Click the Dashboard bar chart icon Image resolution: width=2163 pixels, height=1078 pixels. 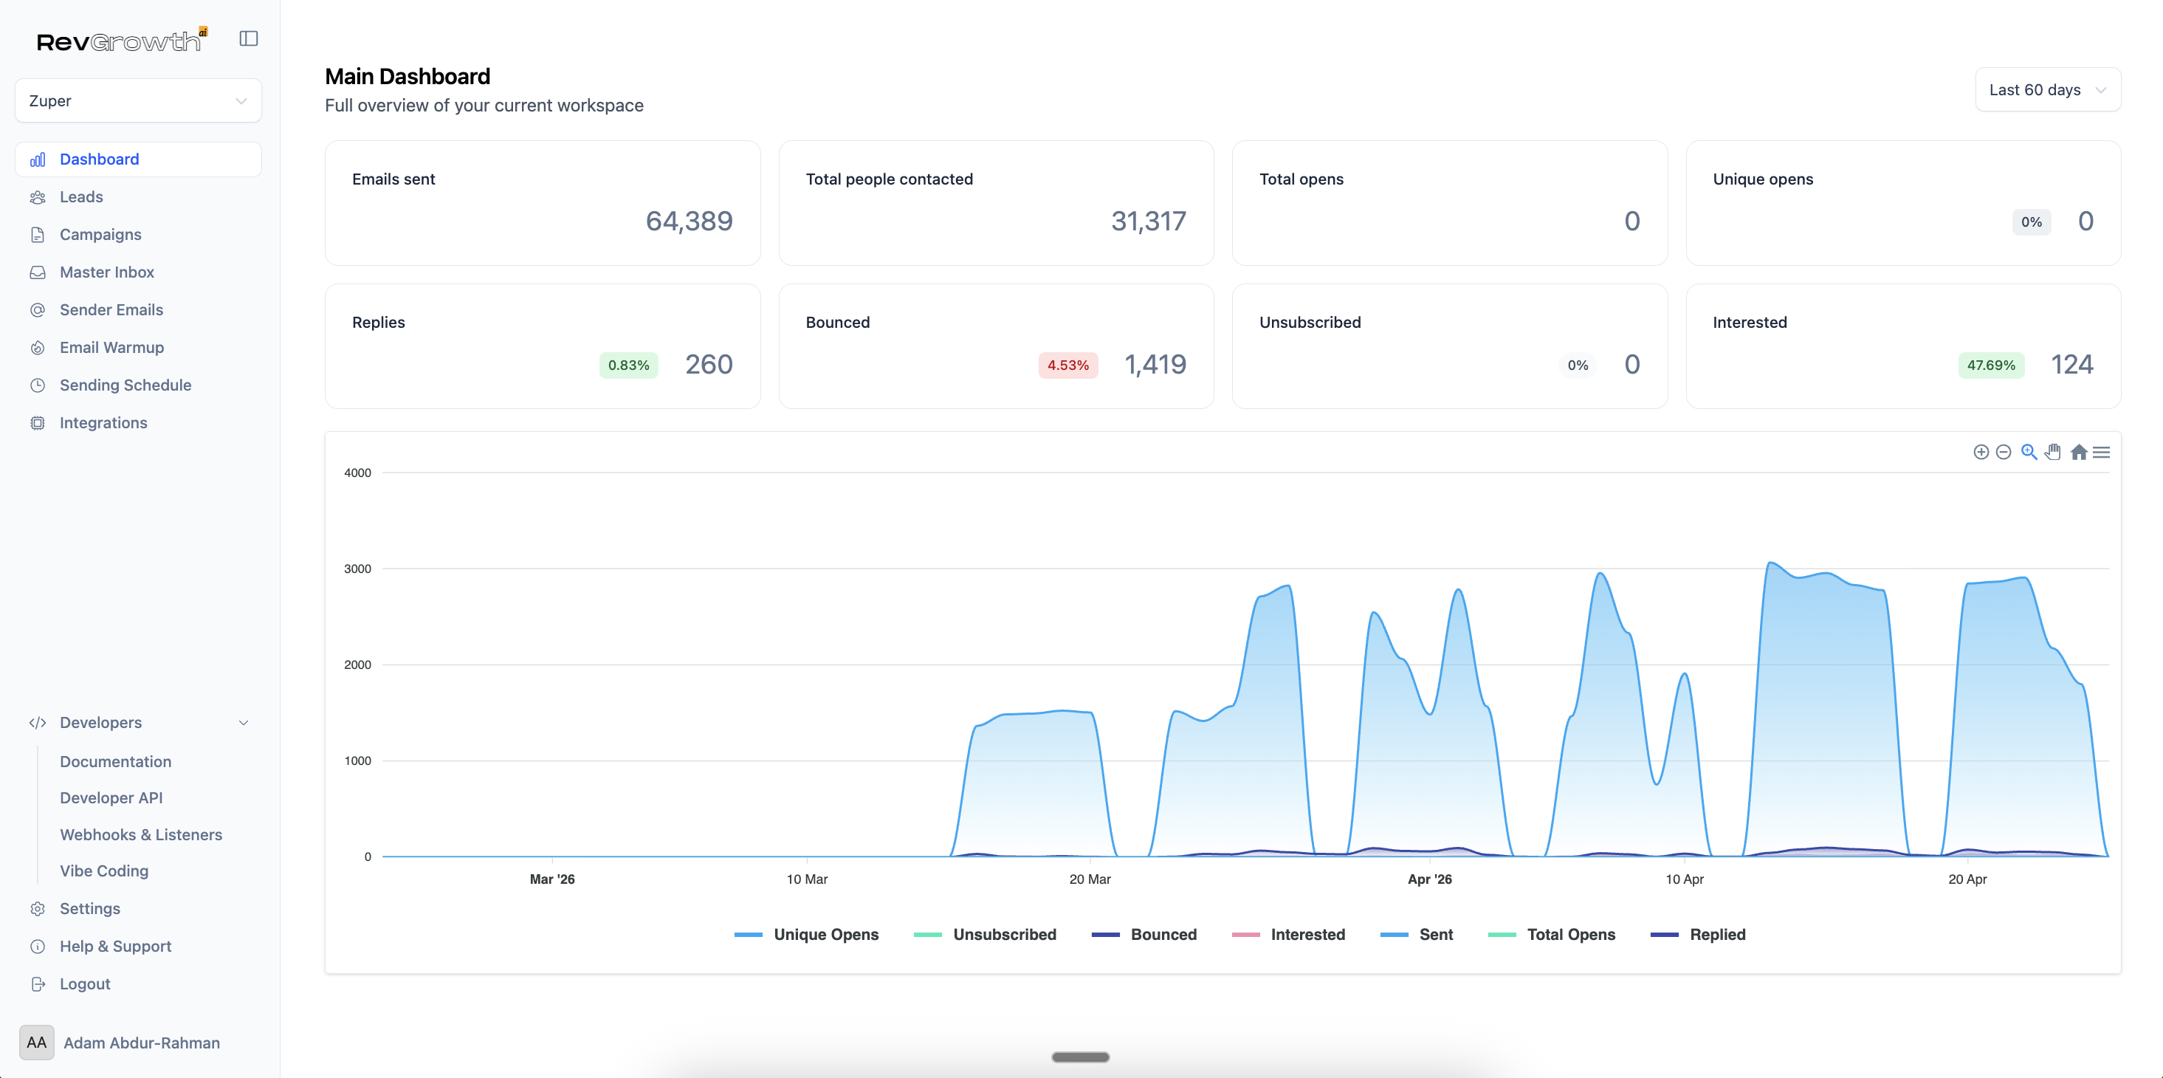pos(38,159)
